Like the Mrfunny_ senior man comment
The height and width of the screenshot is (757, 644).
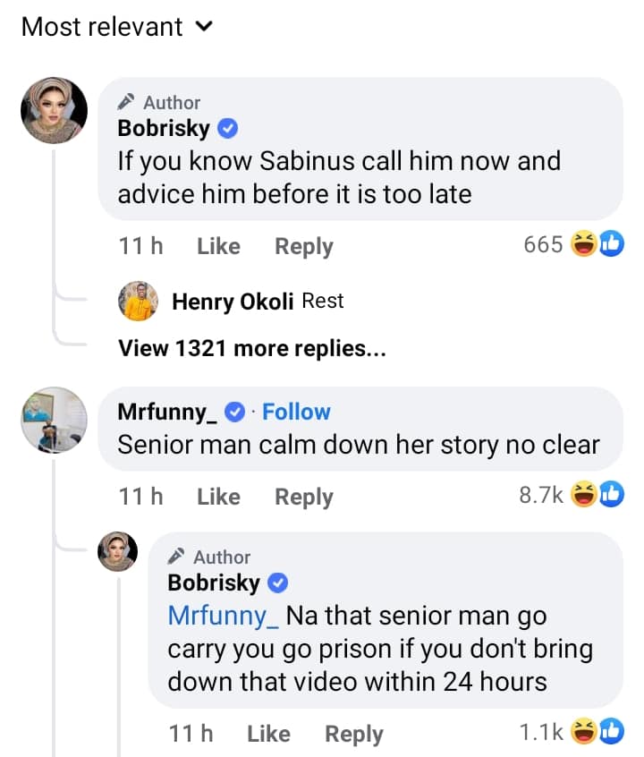[x=218, y=497]
